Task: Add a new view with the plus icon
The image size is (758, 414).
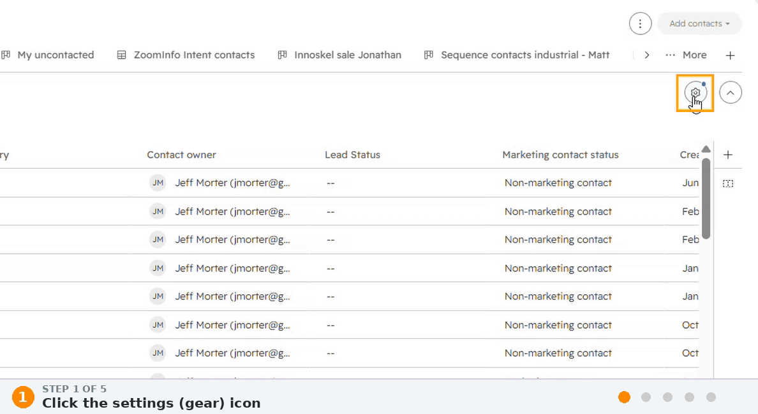Action: (730, 55)
